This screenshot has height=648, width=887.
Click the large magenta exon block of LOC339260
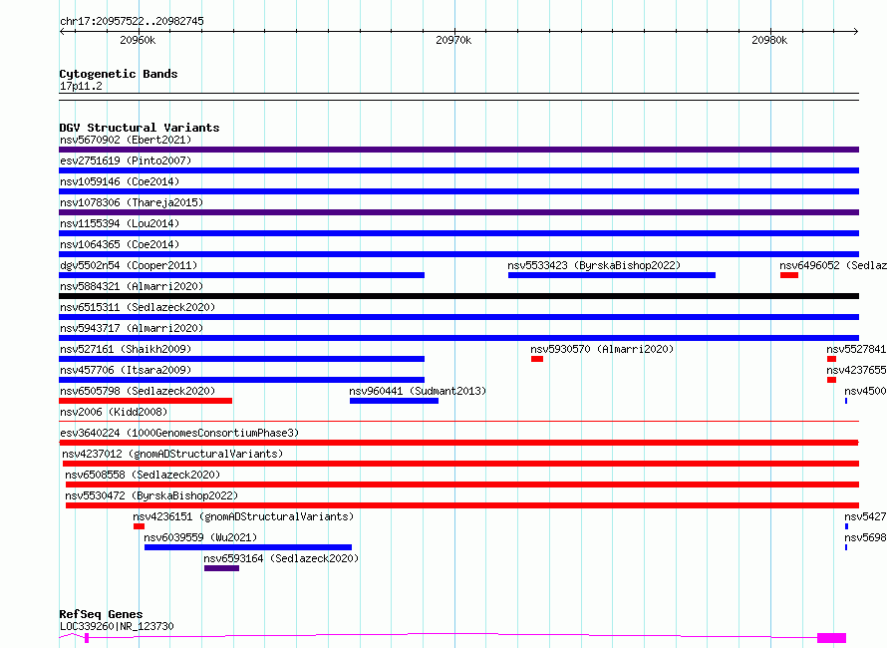point(831,638)
